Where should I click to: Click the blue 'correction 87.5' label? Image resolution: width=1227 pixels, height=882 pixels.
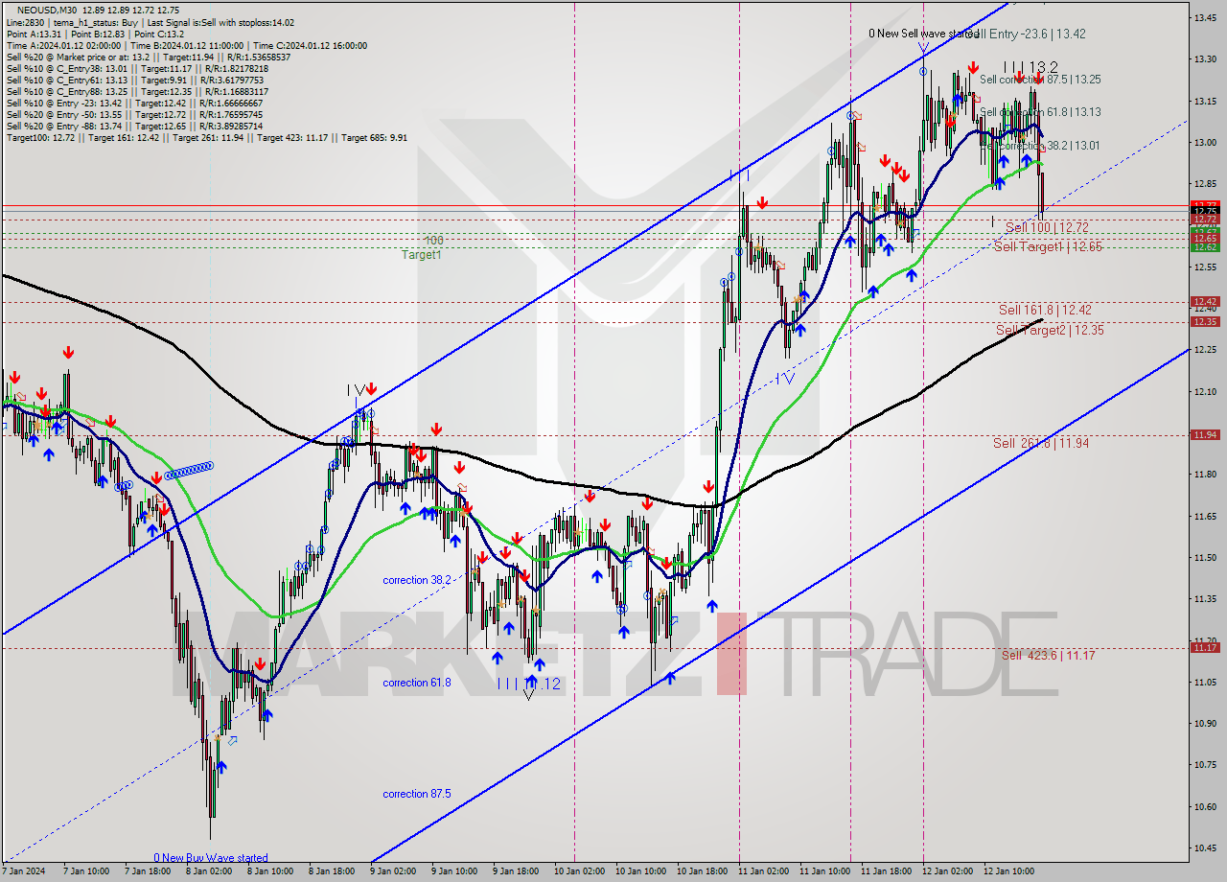(x=417, y=794)
